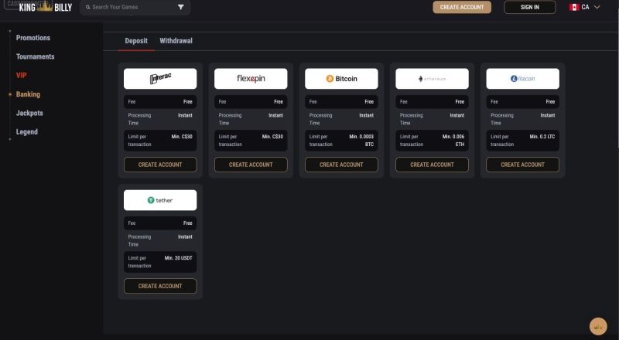619x340 pixels.
Task: Click Instant processing time under Litecoin
Action: click(548, 115)
